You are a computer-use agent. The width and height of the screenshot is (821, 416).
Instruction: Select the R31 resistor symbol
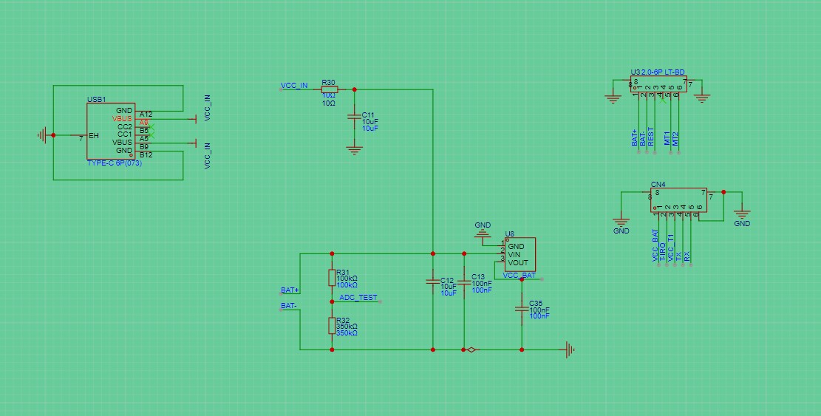click(x=332, y=277)
